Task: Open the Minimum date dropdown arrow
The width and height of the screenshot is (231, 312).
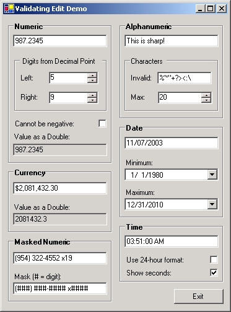Action: pyautogui.click(x=212, y=175)
